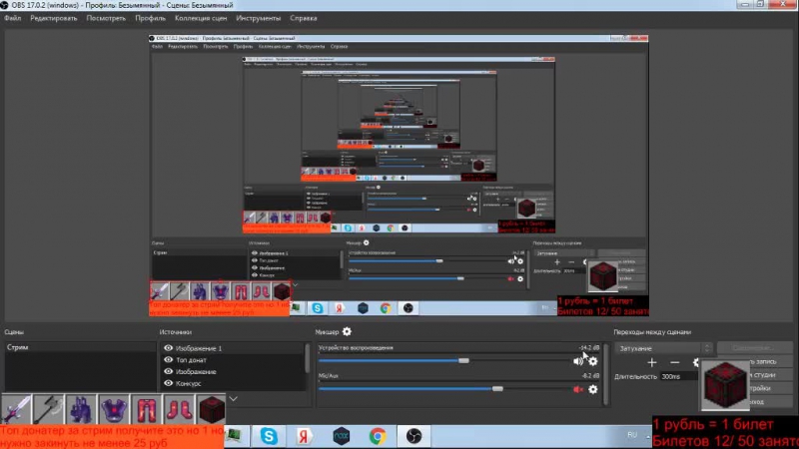This screenshot has width=799, height=449.
Task: Open the Инструменты menu
Action: click(x=259, y=18)
